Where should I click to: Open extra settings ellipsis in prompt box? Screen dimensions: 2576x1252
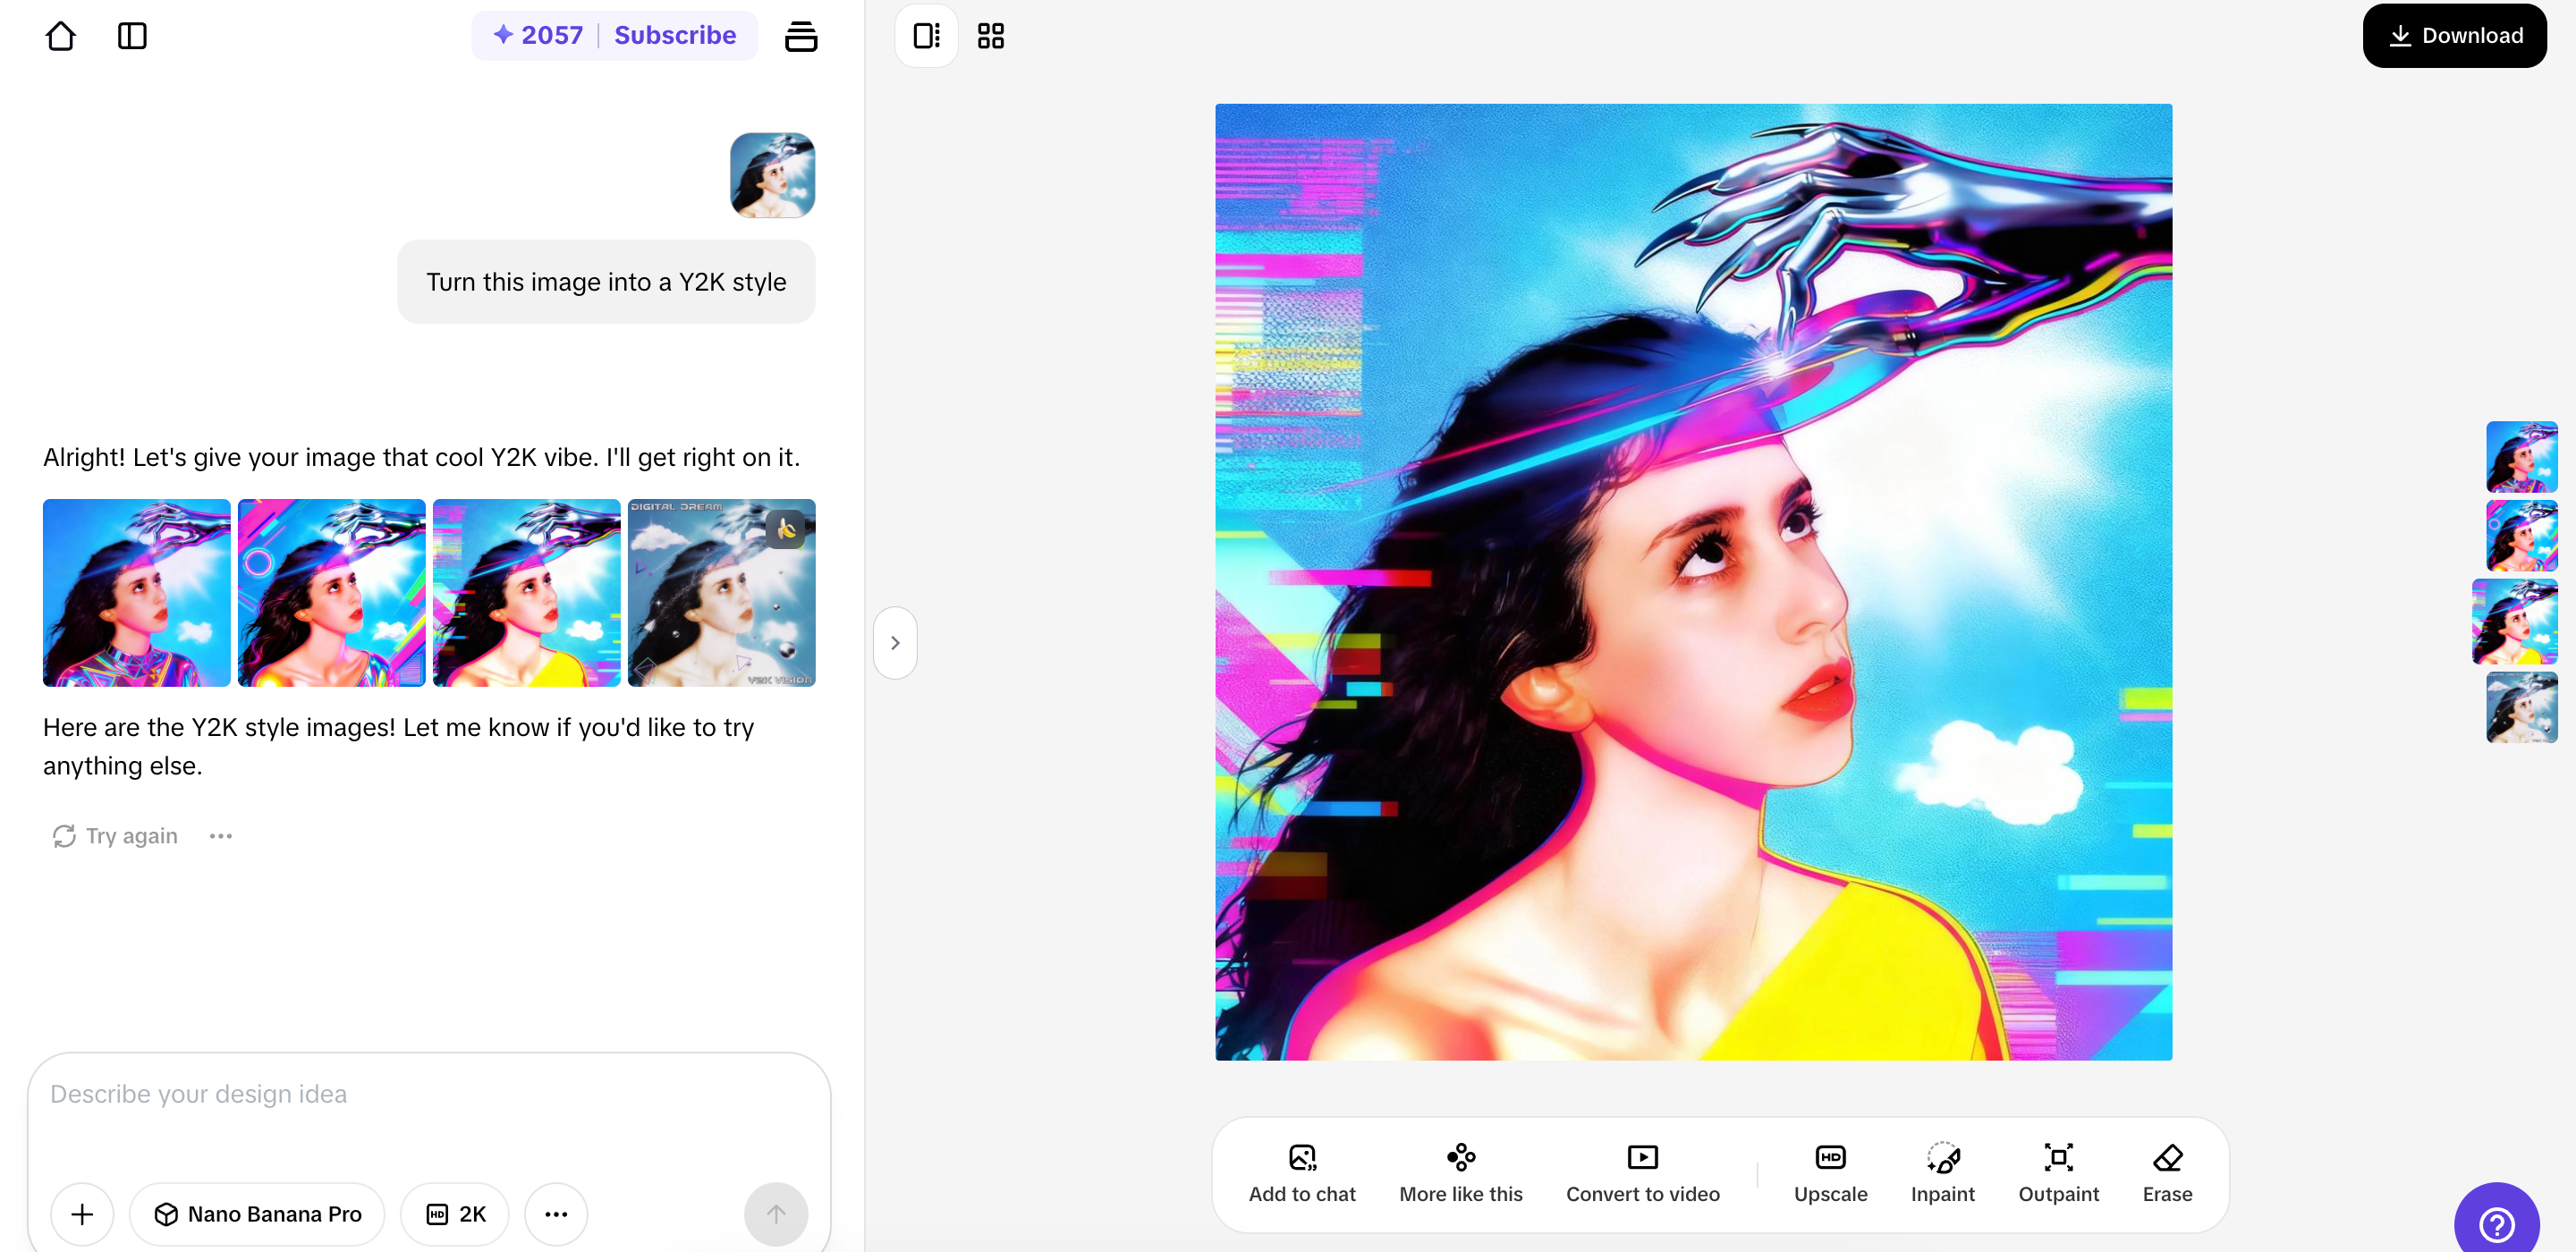(x=556, y=1213)
